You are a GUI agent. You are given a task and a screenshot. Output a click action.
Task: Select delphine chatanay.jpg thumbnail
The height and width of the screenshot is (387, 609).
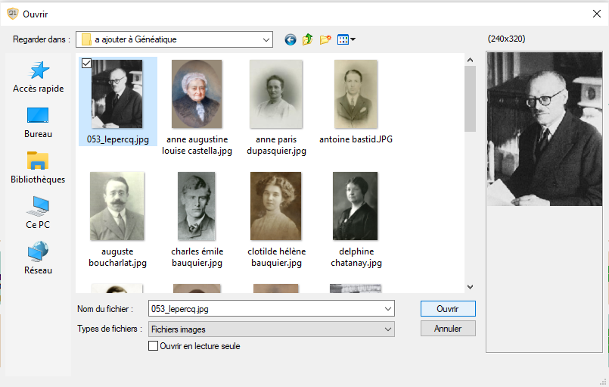coord(356,206)
